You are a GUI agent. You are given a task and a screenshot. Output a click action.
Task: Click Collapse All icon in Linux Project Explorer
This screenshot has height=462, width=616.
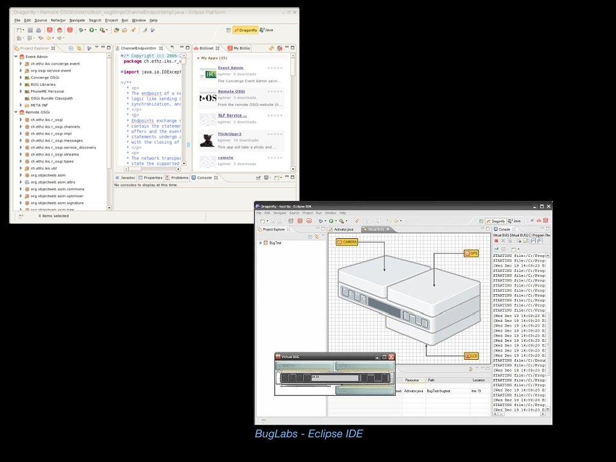pyautogui.click(x=71, y=48)
